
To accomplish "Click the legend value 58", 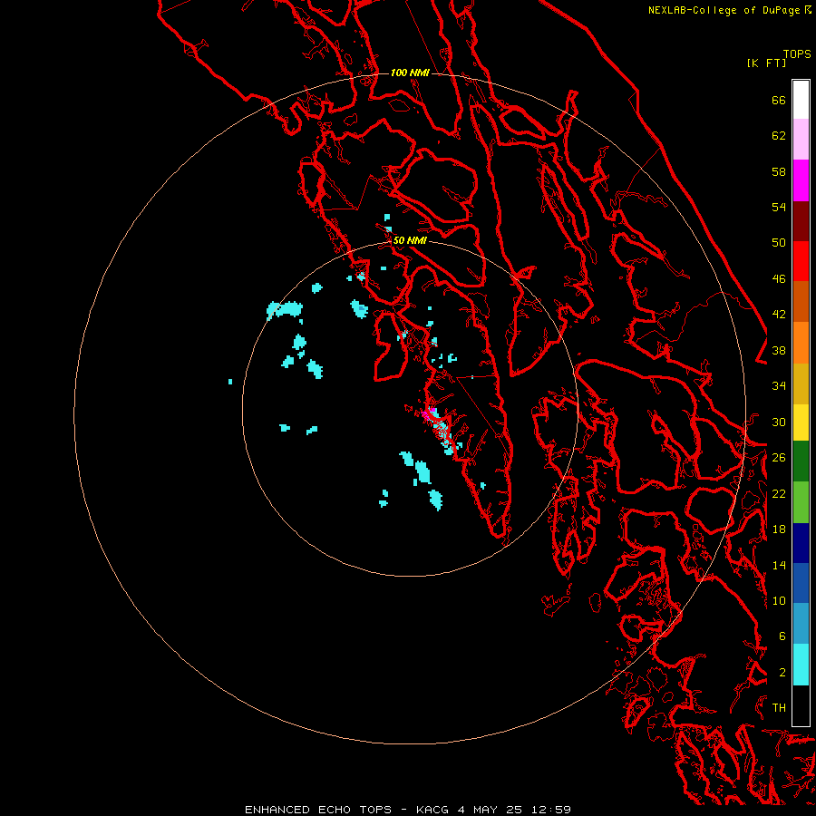I will click(779, 171).
